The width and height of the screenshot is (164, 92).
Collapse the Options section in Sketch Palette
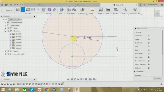(135, 32)
